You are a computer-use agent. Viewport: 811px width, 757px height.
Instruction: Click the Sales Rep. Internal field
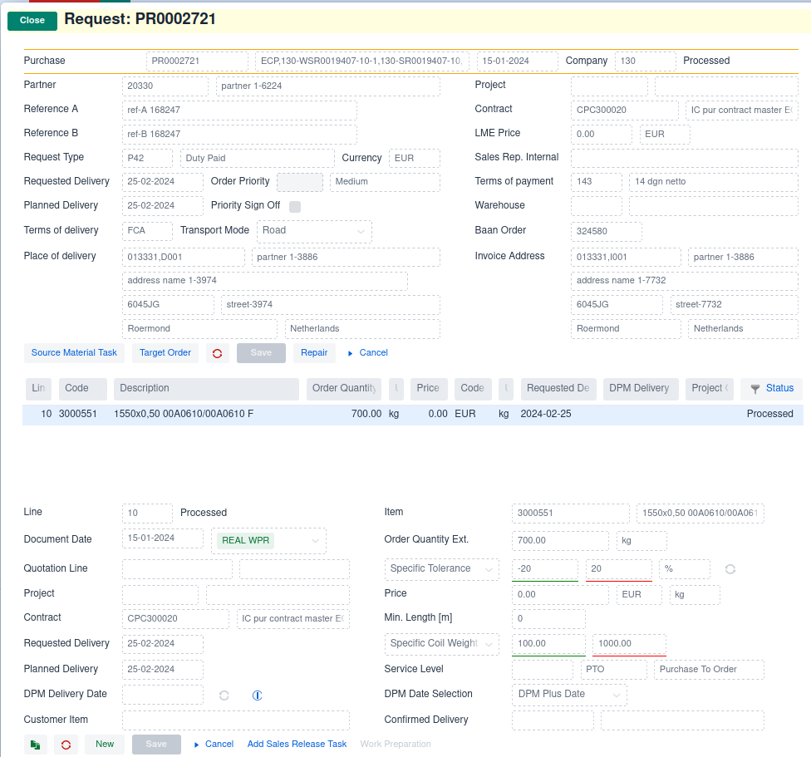(685, 158)
